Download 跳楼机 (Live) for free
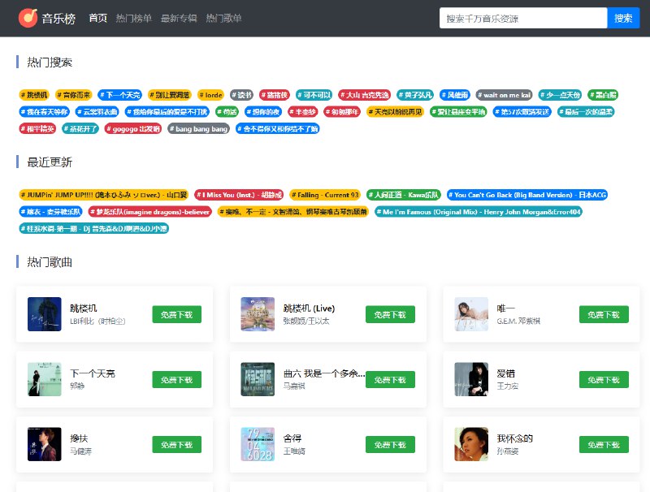 click(x=390, y=315)
